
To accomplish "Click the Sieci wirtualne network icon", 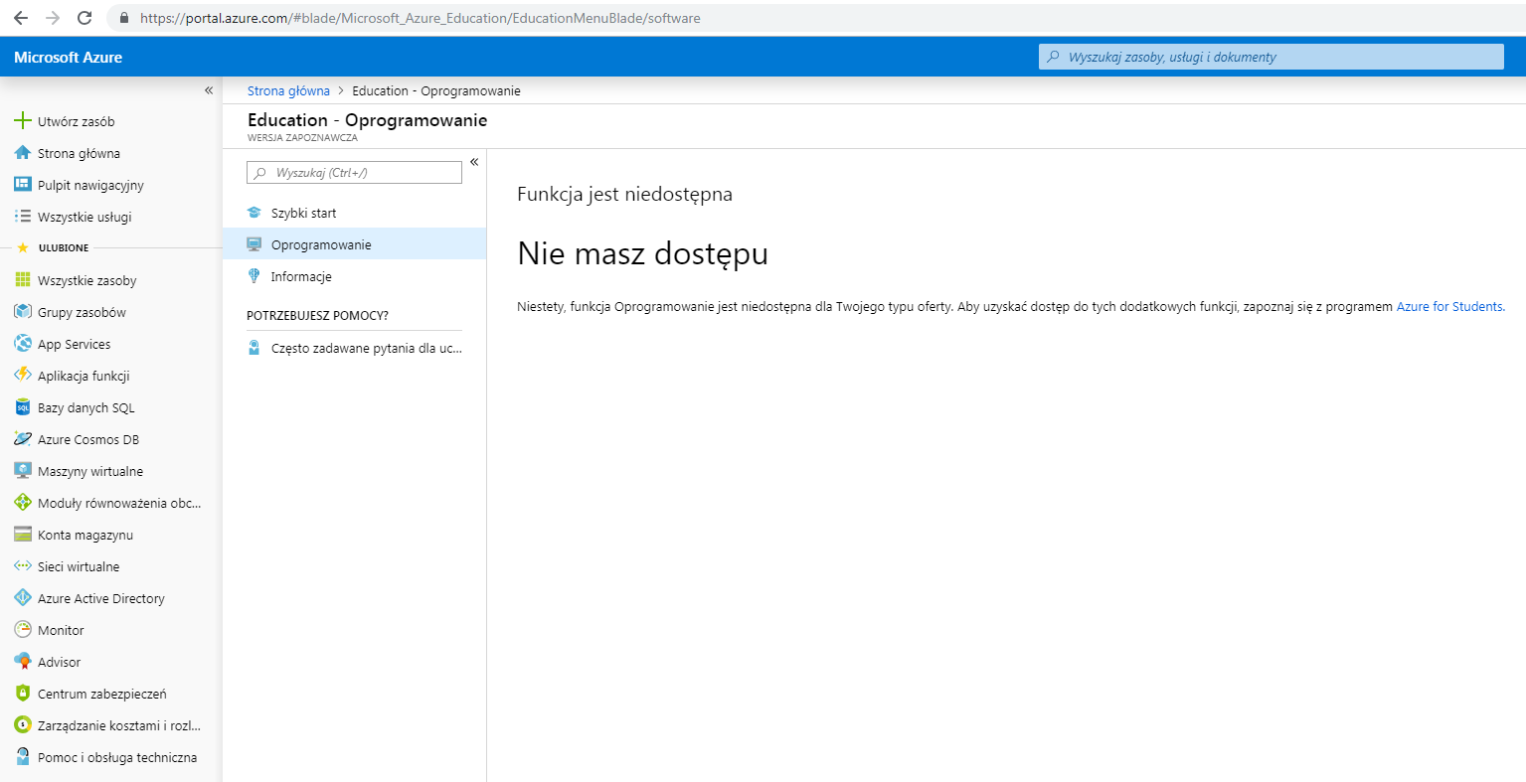I will pos(22,566).
